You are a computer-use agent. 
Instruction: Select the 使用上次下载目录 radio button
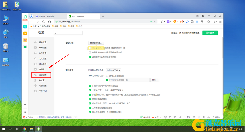(107, 76)
